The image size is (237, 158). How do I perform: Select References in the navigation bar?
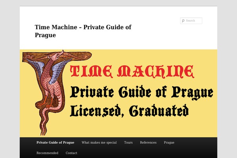[148, 143]
